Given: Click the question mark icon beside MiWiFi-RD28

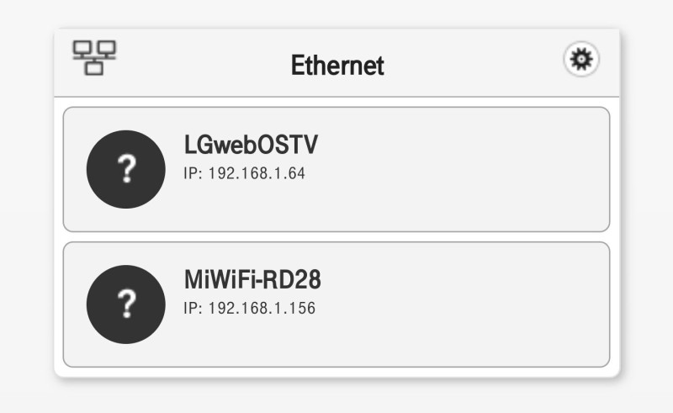Looking at the screenshot, I should tap(125, 304).
